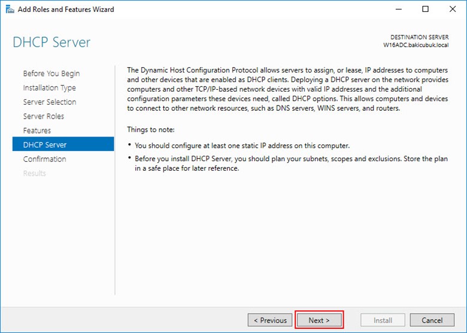Jump to the Server Selection page
The width and height of the screenshot is (467, 333).
point(50,102)
